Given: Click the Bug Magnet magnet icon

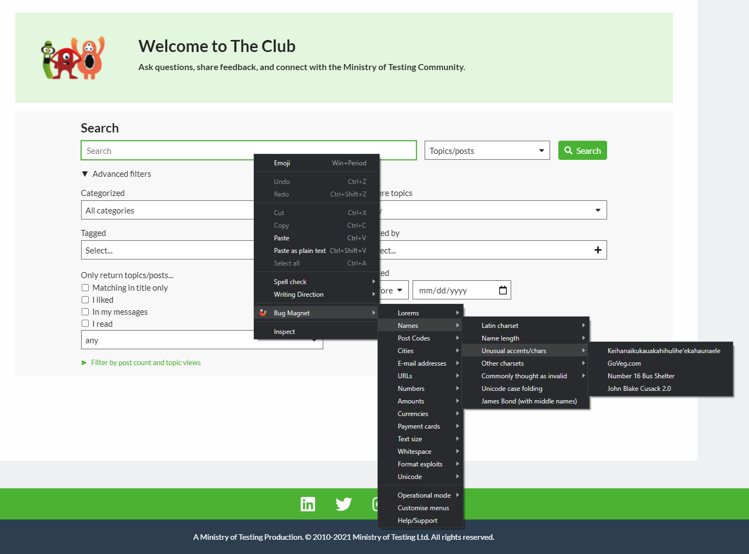Looking at the screenshot, I should click(263, 313).
